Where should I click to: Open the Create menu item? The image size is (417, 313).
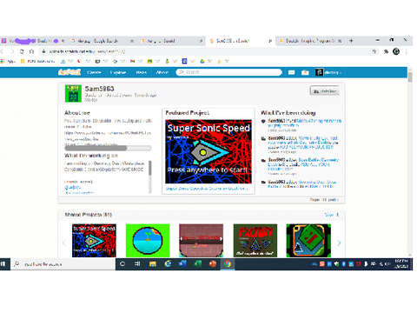coord(94,72)
